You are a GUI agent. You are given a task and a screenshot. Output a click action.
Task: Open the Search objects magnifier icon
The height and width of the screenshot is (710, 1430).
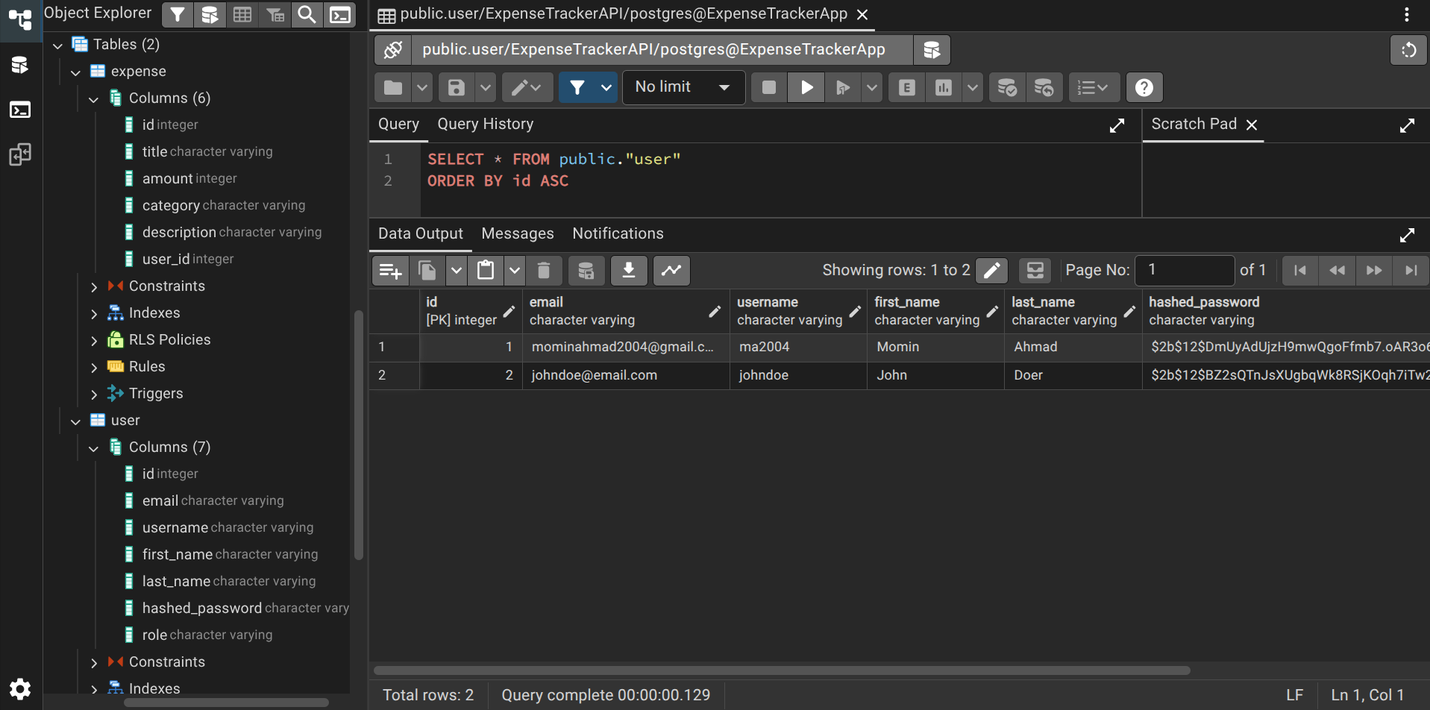coord(307,14)
